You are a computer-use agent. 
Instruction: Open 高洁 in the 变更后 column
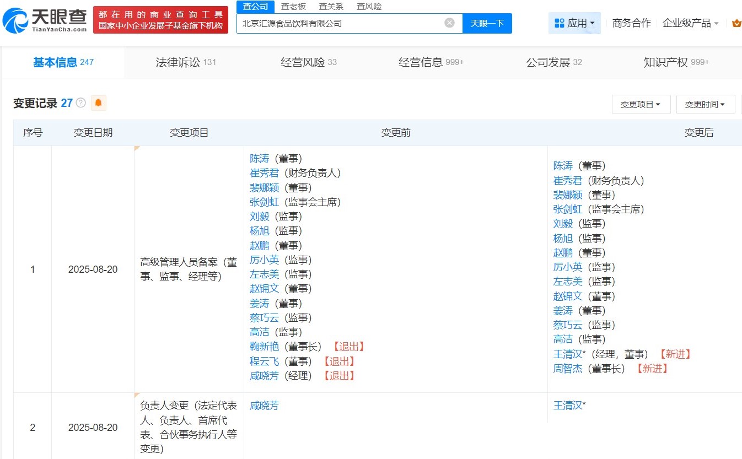coord(563,339)
